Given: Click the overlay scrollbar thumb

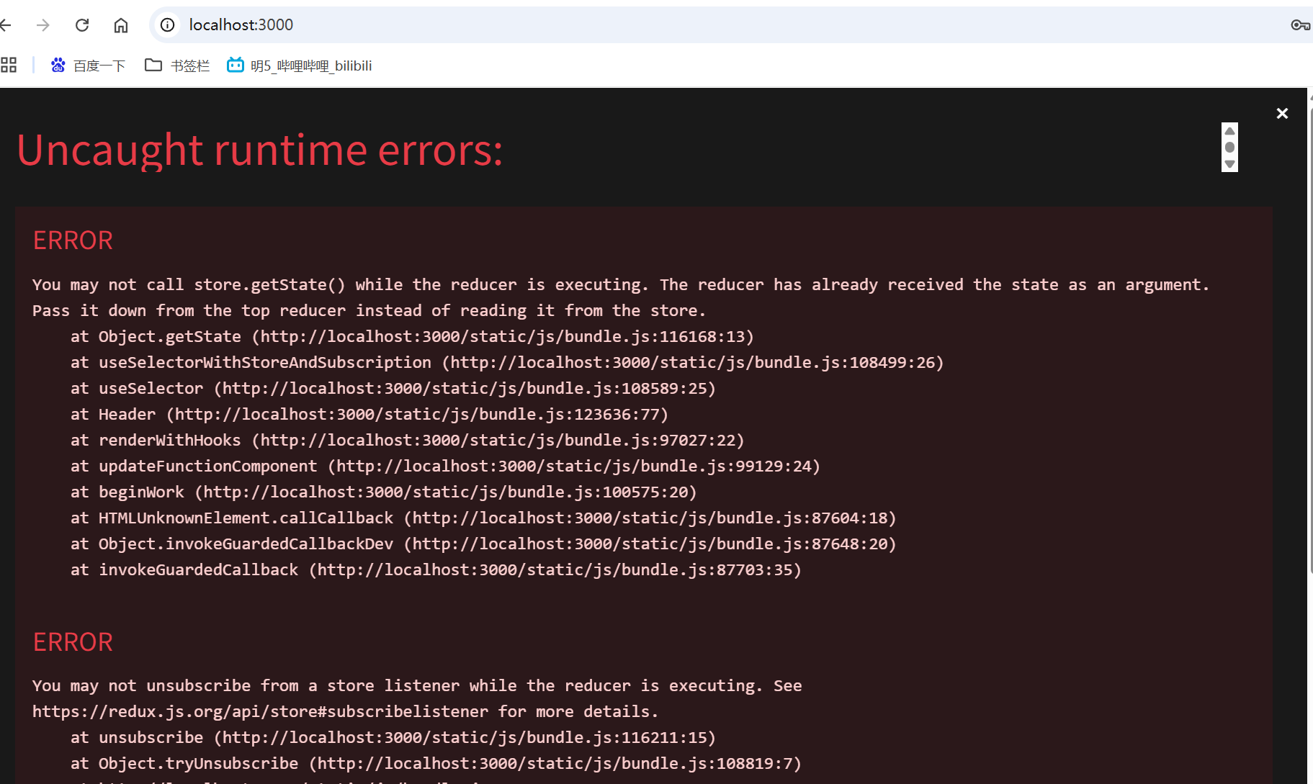Looking at the screenshot, I should (1230, 147).
